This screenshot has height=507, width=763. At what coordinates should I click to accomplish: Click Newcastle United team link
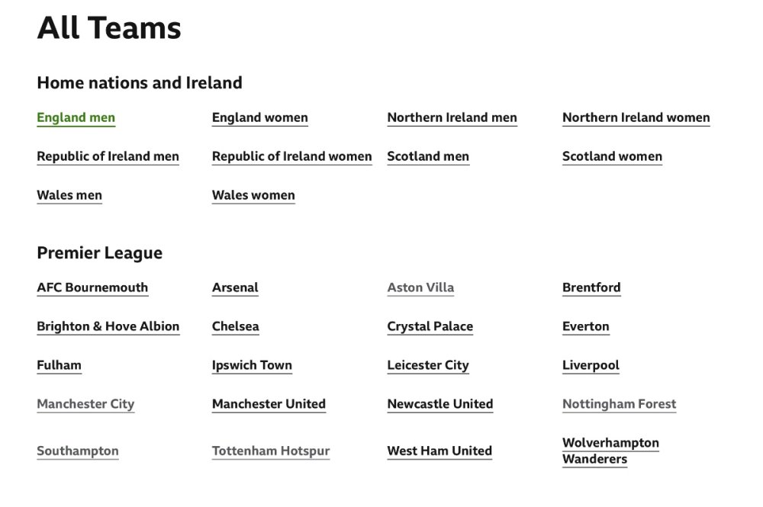click(x=439, y=404)
